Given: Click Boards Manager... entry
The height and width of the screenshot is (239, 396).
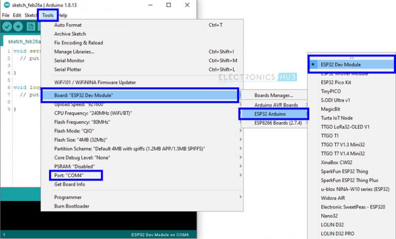Looking at the screenshot, I should (x=273, y=95).
